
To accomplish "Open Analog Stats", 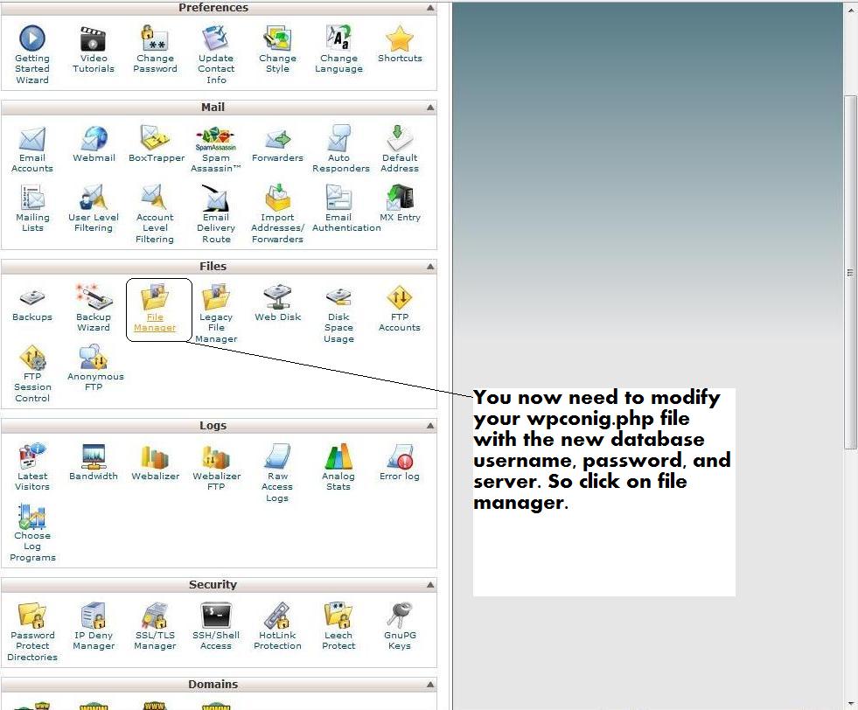I will 338,467.
